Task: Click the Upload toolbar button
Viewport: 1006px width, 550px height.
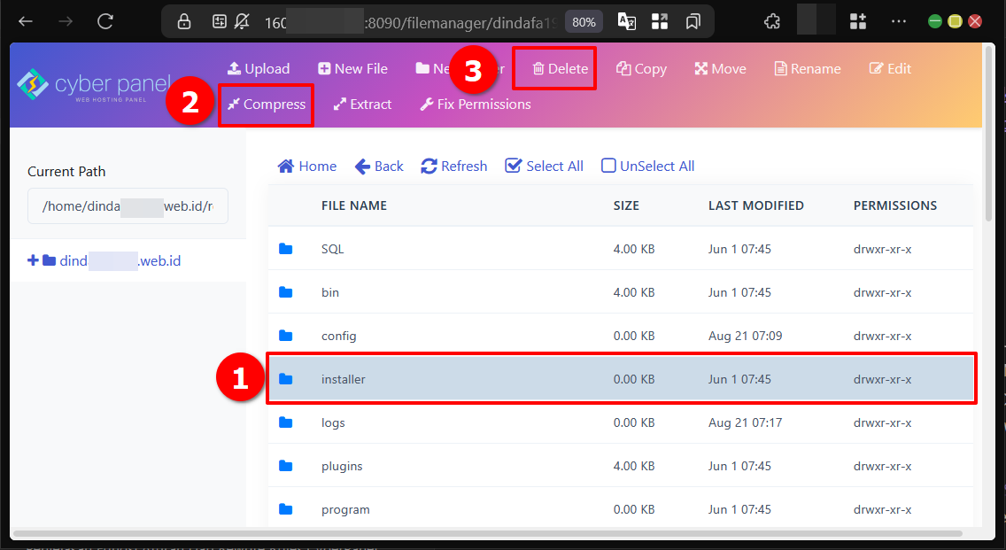Action: [258, 69]
